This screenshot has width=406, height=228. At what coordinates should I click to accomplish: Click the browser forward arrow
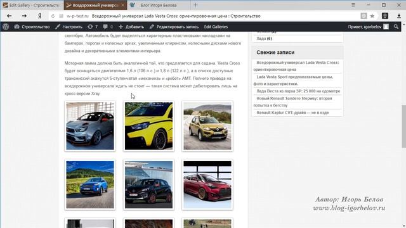[24, 16]
